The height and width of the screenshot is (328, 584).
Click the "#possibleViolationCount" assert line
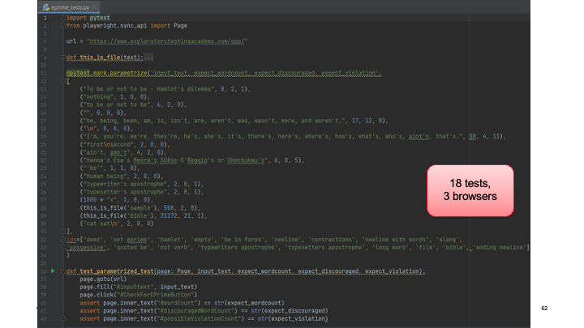(x=204, y=319)
